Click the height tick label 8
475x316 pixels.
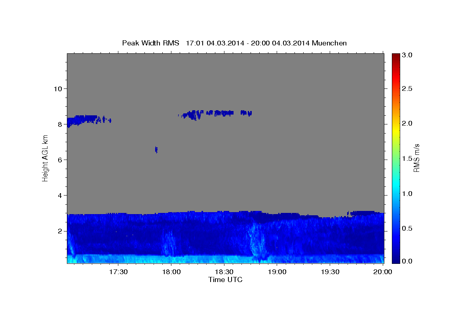coord(60,124)
